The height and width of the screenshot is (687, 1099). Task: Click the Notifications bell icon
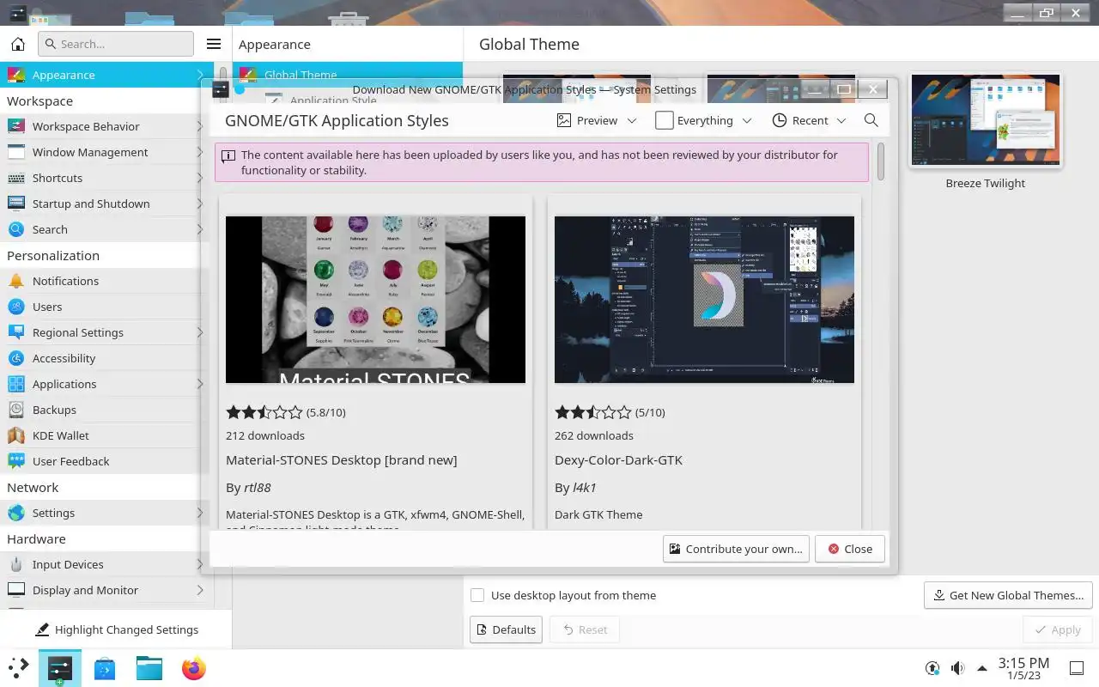pyautogui.click(x=15, y=281)
